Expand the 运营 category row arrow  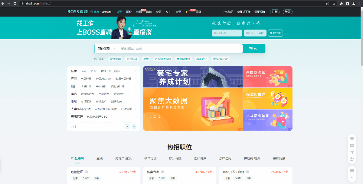(x=136, y=94)
